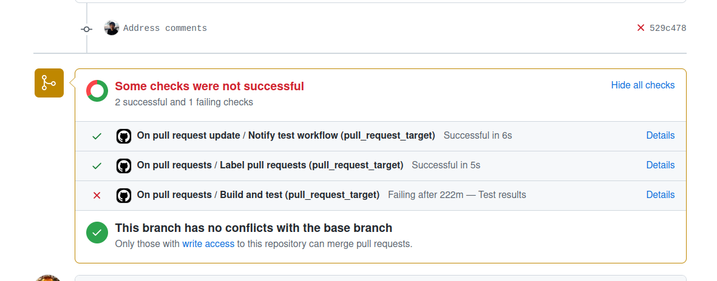Open Details for Label pull requests check
717x281 pixels.
(x=660, y=165)
